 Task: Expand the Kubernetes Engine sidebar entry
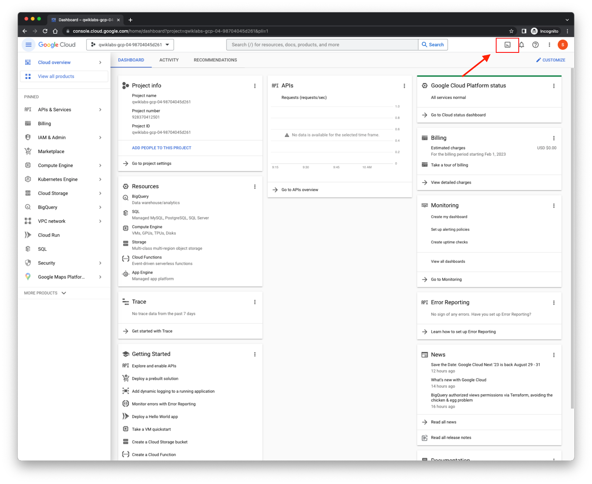pyautogui.click(x=100, y=179)
